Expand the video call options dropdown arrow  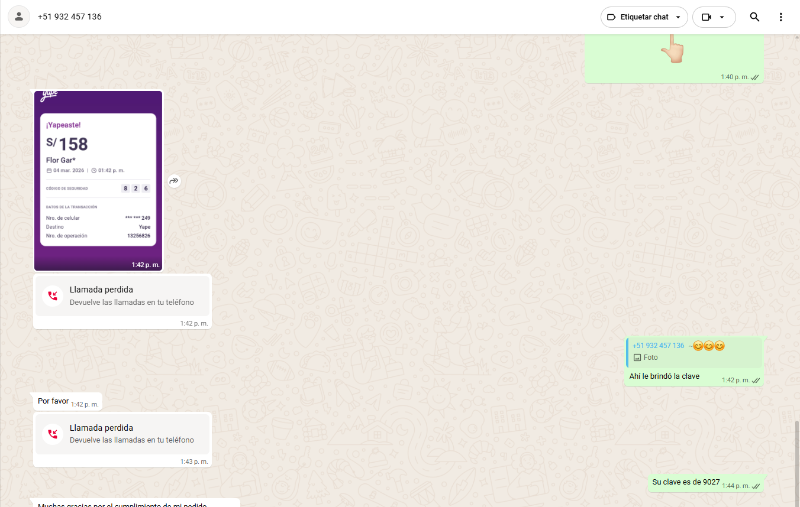click(x=722, y=17)
